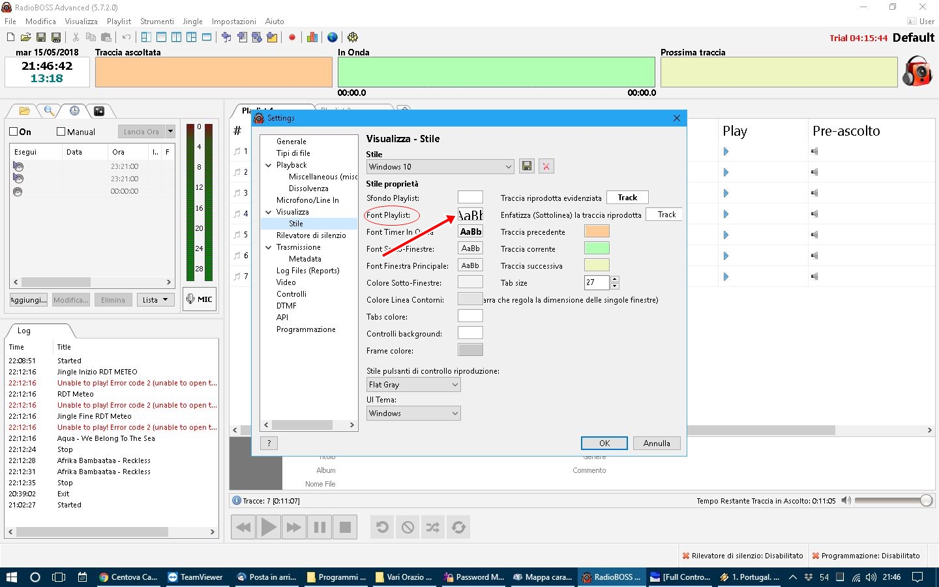Click the shuffle icon in playback controls
The image size is (939, 587).
tap(433, 527)
